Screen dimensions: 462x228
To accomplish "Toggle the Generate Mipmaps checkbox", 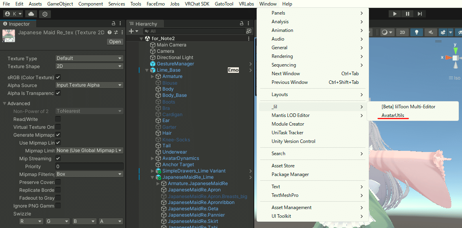I will [x=58, y=135].
